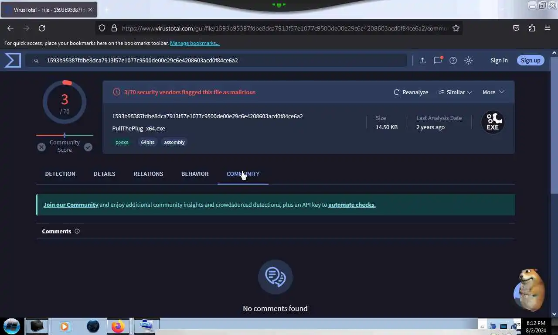This screenshot has height=335, width=558.
Task: Click the EXE file type icon
Action: [x=493, y=122]
